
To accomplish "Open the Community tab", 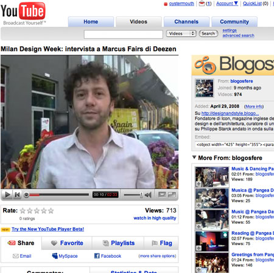I will [234, 22].
